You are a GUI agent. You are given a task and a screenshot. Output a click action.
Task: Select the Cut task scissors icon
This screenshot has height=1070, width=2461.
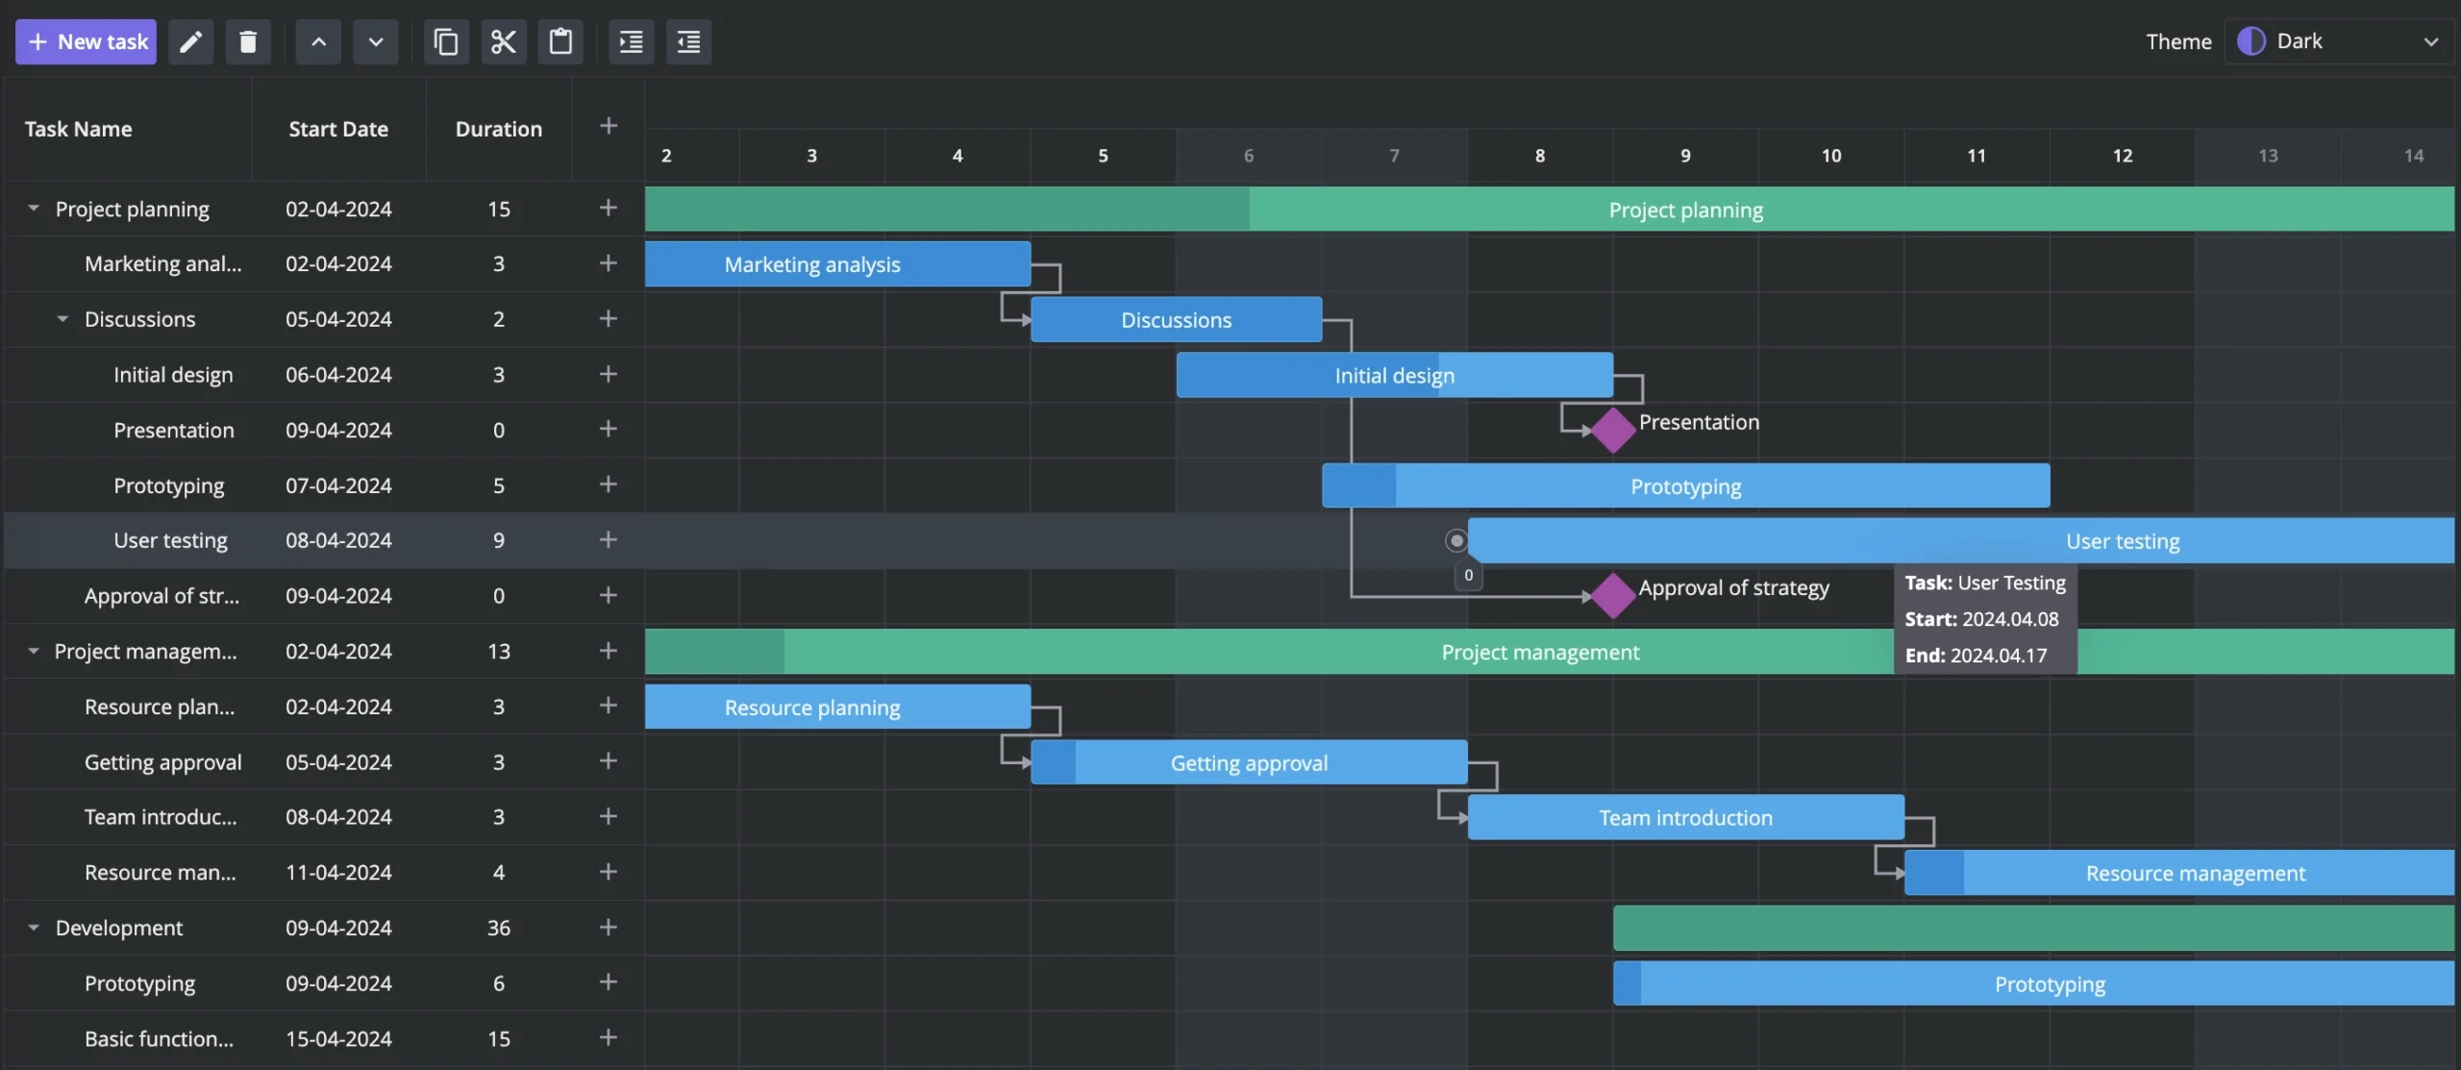(x=502, y=41)
